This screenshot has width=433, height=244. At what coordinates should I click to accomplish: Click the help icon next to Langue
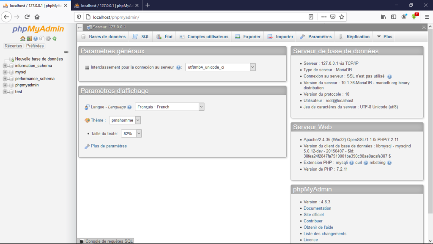(x=129, y=107)
